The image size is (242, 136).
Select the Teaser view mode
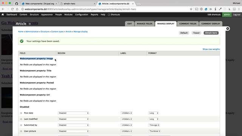[196, 33]
